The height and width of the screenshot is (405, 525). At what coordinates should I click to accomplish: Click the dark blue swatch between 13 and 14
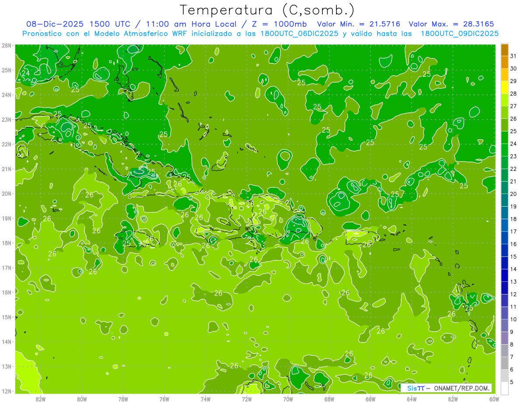pos(504,275)
